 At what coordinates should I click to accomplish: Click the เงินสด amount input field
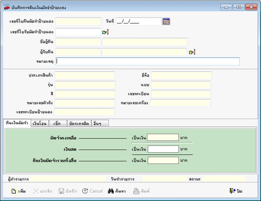[x=163, y=149]
